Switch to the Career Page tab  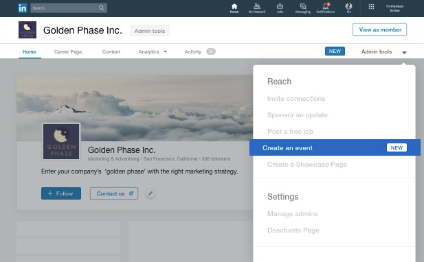pyautogui.click(x=68, y=52)
